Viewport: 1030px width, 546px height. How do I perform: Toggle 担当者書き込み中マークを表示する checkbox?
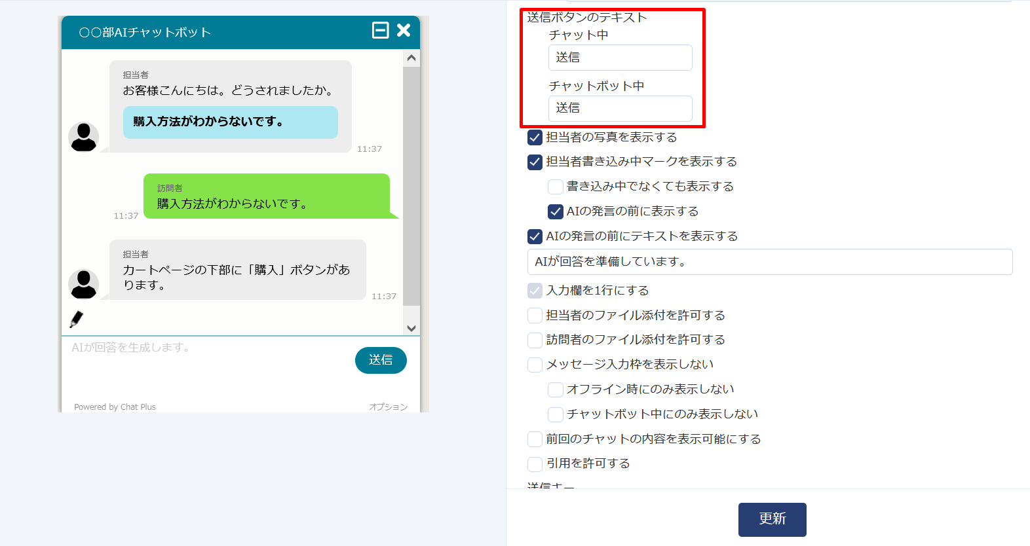(535, 162)
